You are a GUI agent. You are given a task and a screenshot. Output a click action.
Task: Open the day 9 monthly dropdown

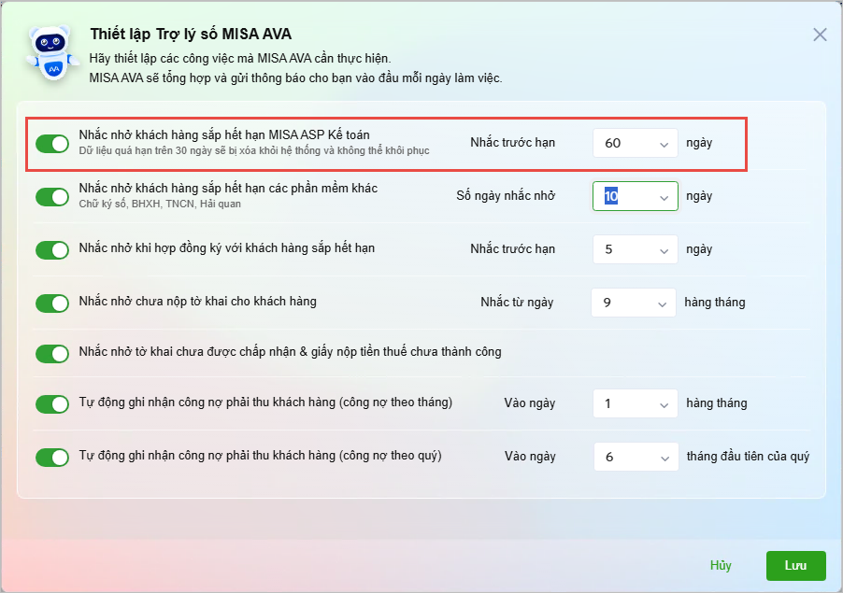(x=634, y=303)
